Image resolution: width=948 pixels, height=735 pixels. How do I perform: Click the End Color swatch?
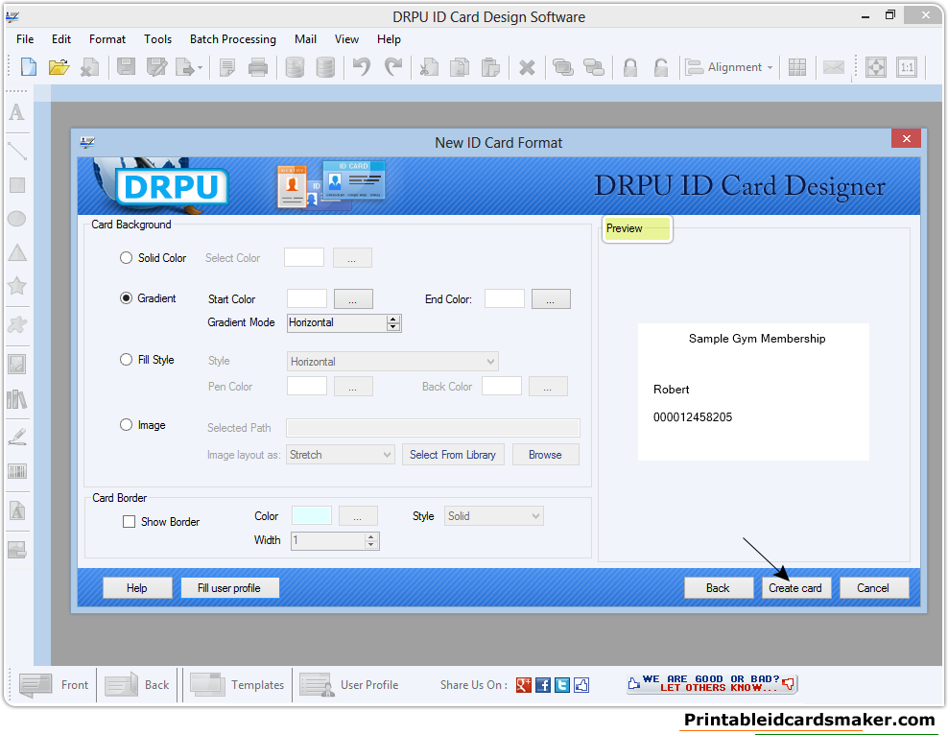point(505,298)
